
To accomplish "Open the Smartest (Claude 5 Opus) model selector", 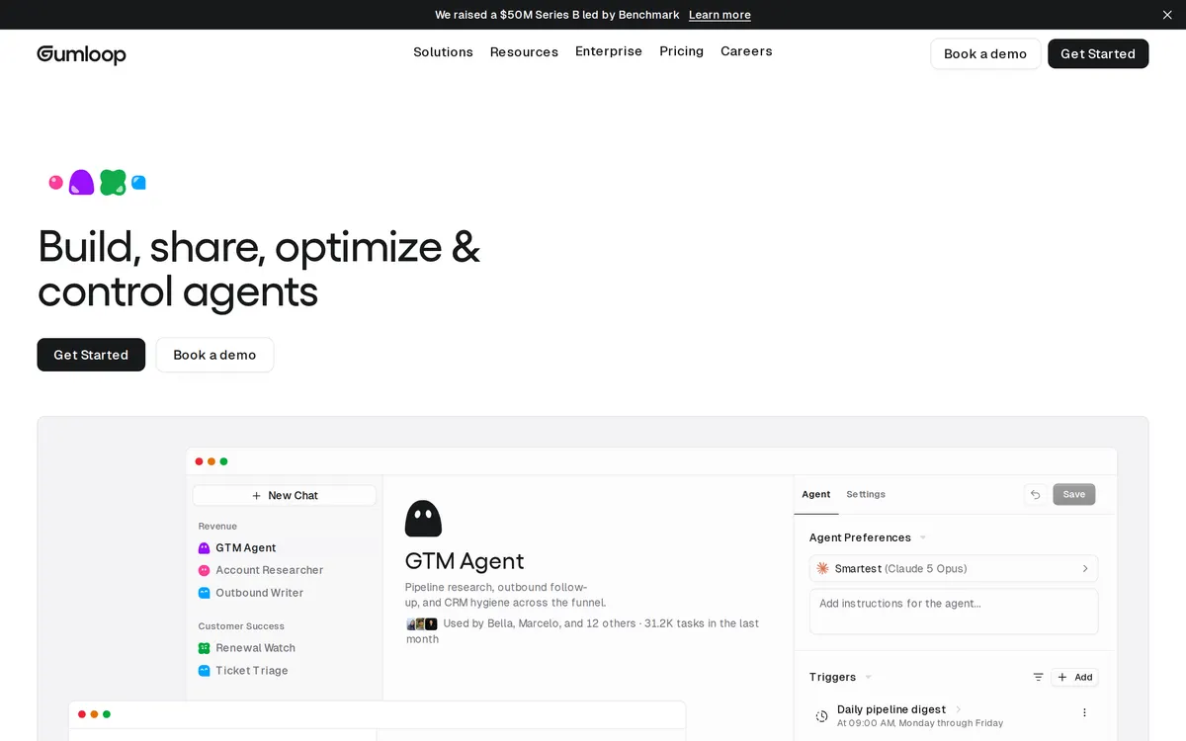I will pos(954,569).
